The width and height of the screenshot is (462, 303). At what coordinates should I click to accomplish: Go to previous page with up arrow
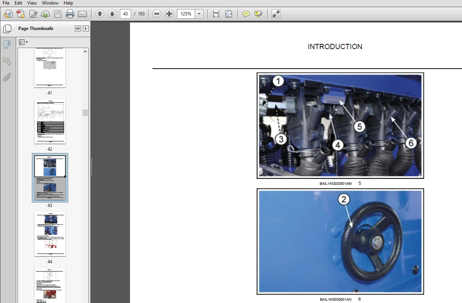point(100,14)
